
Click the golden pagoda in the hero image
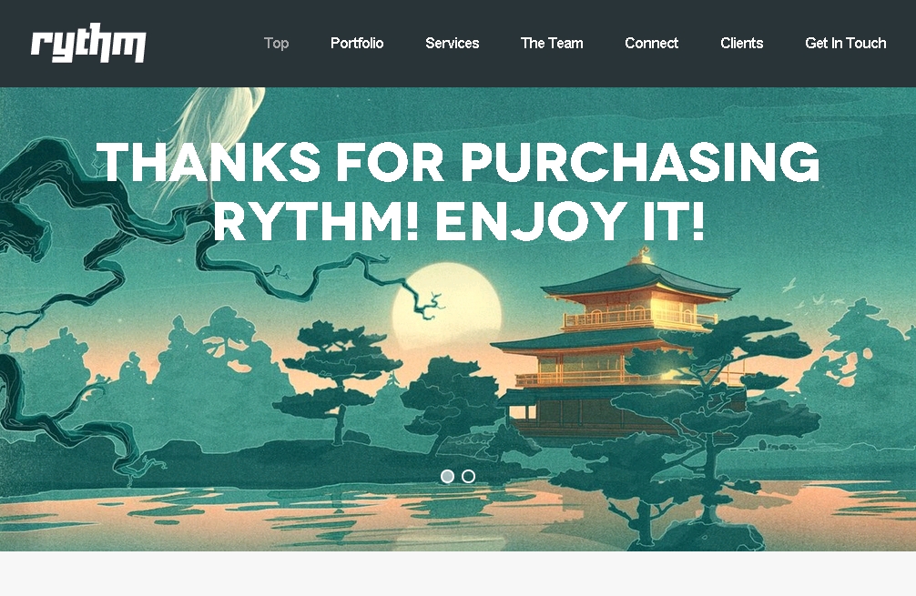619,345
